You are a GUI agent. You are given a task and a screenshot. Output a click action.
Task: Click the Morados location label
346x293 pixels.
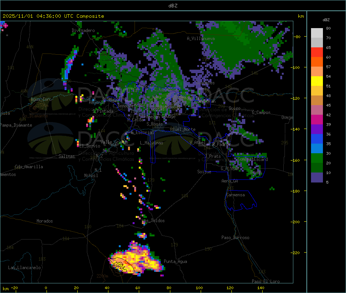click(45, 221)
